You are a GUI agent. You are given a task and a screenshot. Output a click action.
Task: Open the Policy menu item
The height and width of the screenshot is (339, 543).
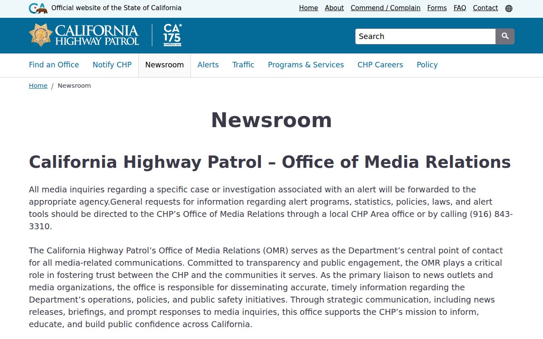pos(427,65)
